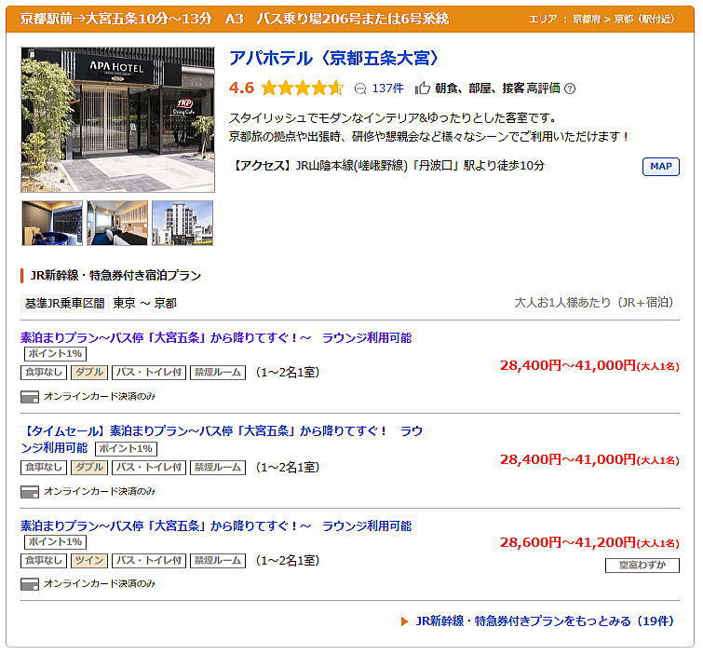703x655 pixels.
Task: Click the review comment bubble icon
Action: (x=360, y=89)
